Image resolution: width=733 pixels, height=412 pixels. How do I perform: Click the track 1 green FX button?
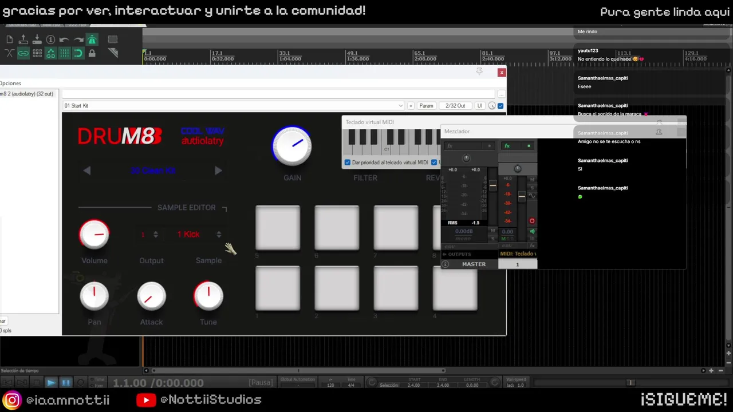pos(507,146)
